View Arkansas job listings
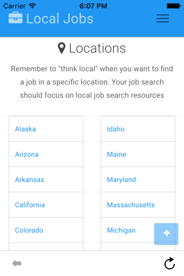The image size is (184, 276). click(29, 180)
